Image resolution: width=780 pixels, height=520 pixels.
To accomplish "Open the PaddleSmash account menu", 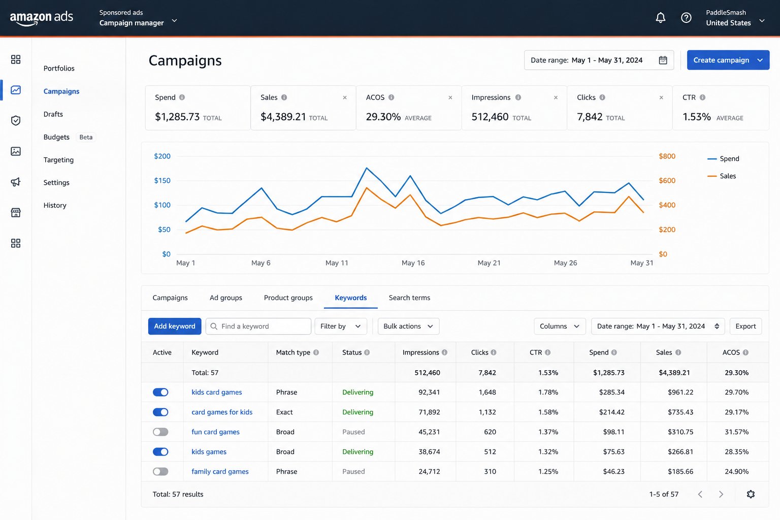I will click(x=735, y=18).
